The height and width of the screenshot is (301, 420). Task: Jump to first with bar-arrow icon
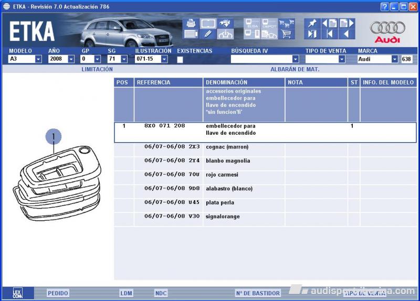[x=330, y=34]
